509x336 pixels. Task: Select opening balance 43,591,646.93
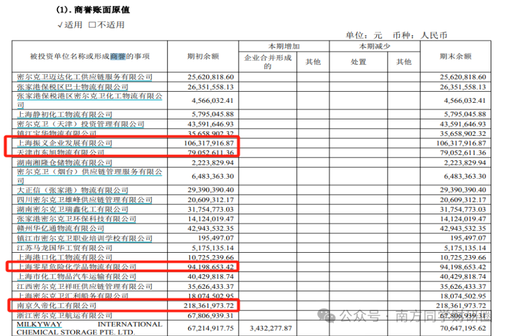211,124
